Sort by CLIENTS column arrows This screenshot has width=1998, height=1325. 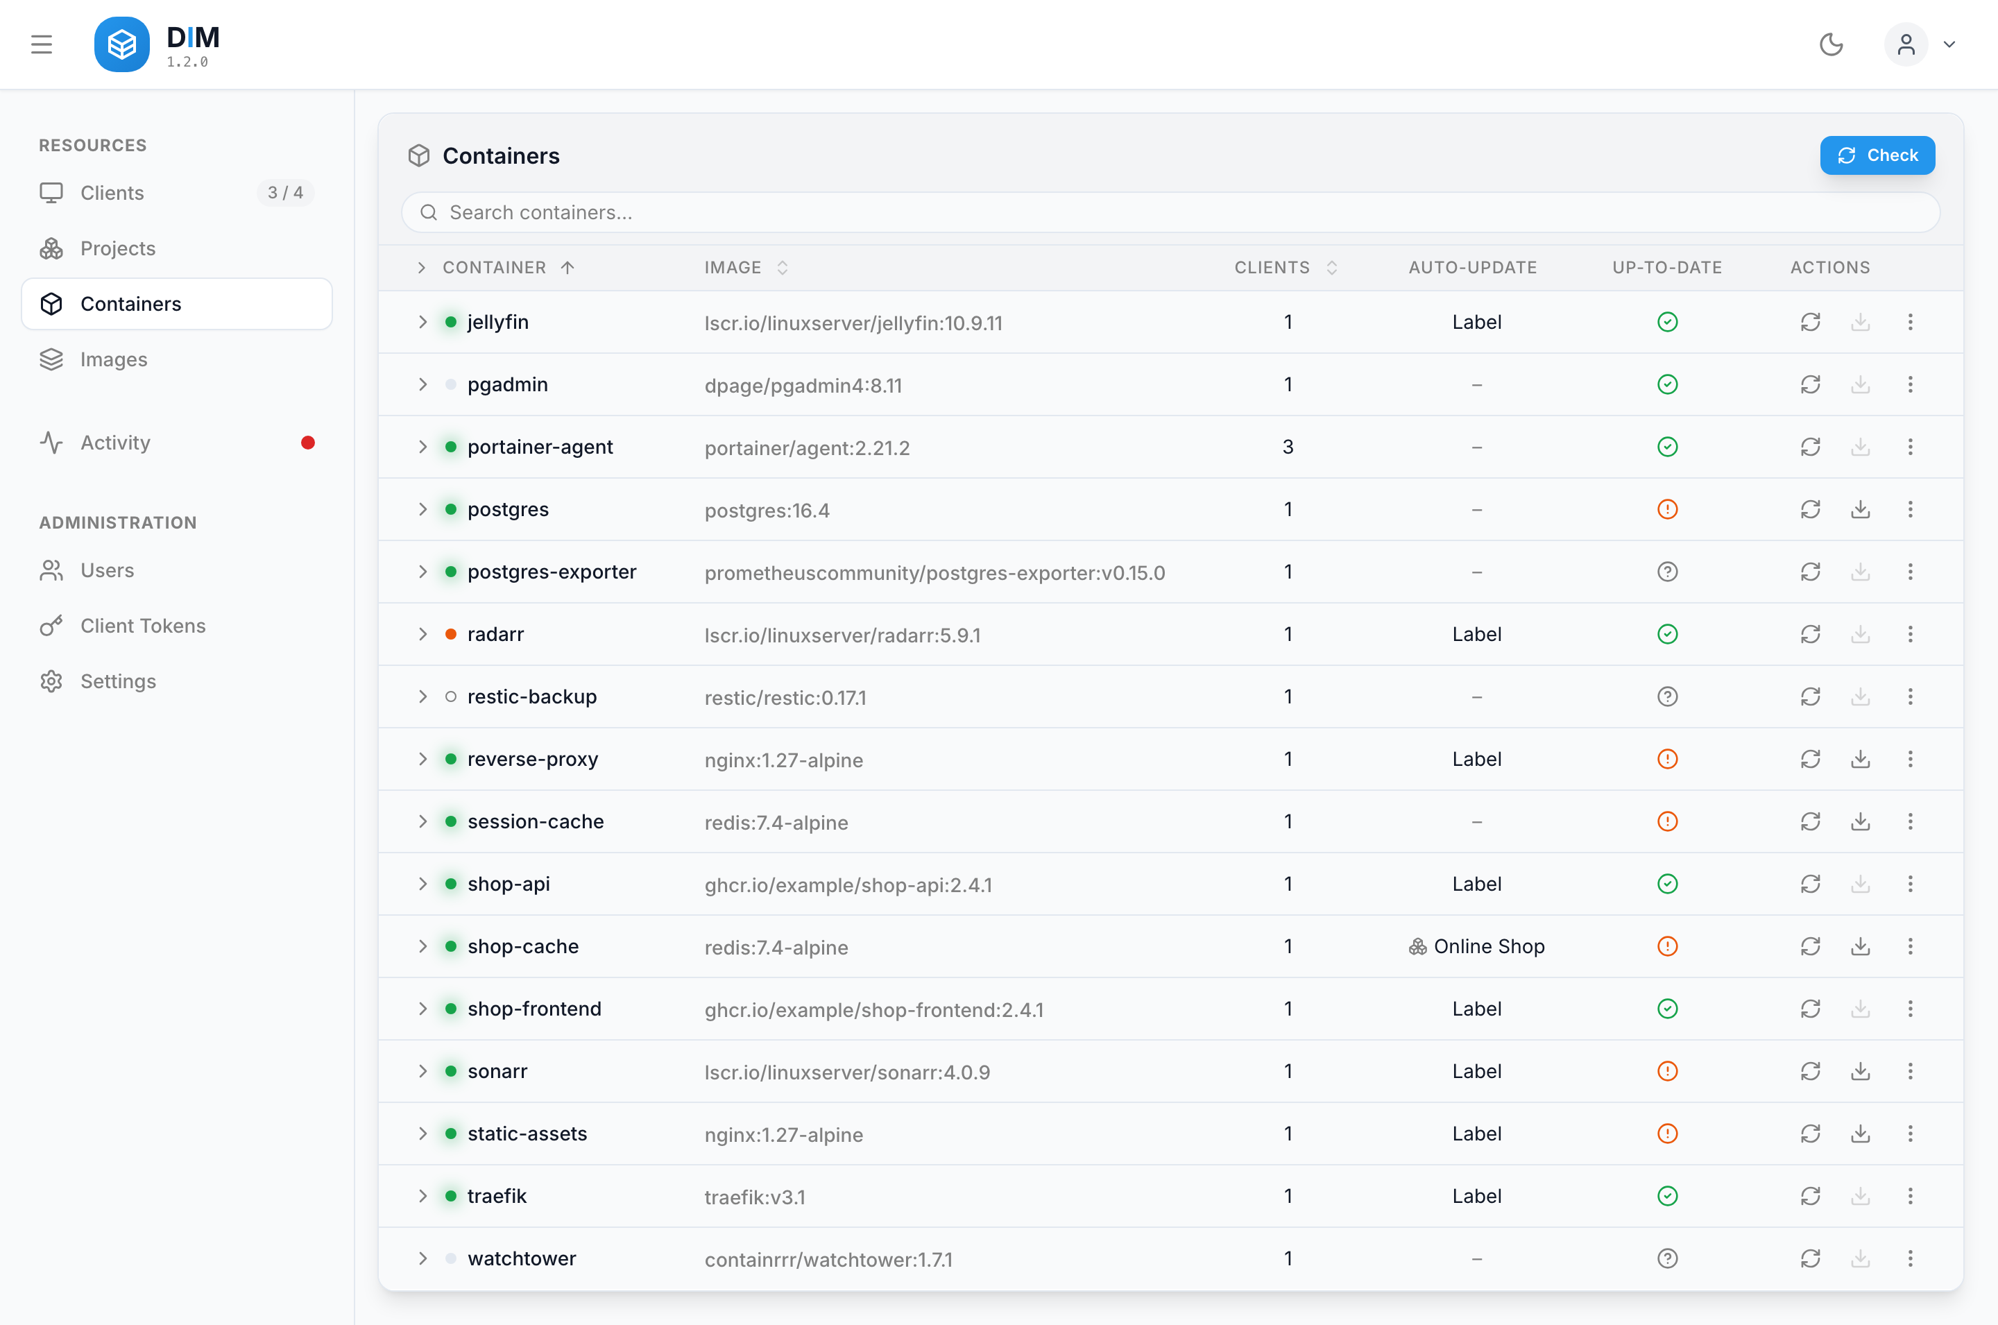coord(1331,268)
